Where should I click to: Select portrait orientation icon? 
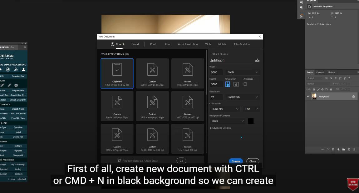pyautogui.click(x=228, y=84)
